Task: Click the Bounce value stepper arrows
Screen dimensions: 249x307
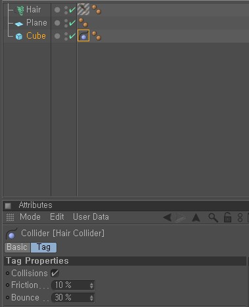Action: [91, 298]
